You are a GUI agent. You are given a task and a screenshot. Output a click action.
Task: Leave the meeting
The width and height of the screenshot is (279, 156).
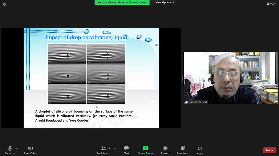(x=269, y=150)
